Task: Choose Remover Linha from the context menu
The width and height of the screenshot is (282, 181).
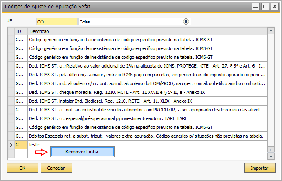Action: [x=82, y=152]
